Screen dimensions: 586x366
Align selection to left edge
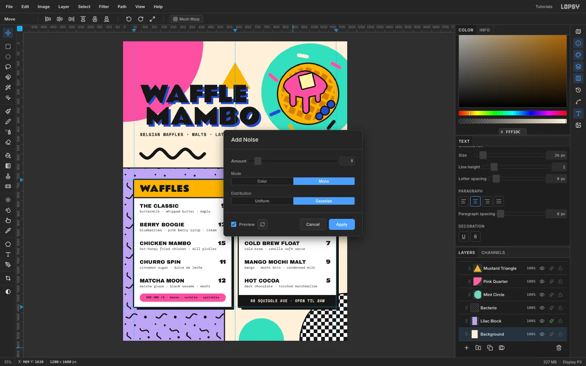[48, 19]
